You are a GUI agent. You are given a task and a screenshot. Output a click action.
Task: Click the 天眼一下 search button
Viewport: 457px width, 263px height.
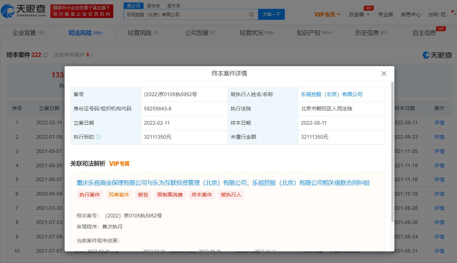pyautogui.click(x=271, y=14)
